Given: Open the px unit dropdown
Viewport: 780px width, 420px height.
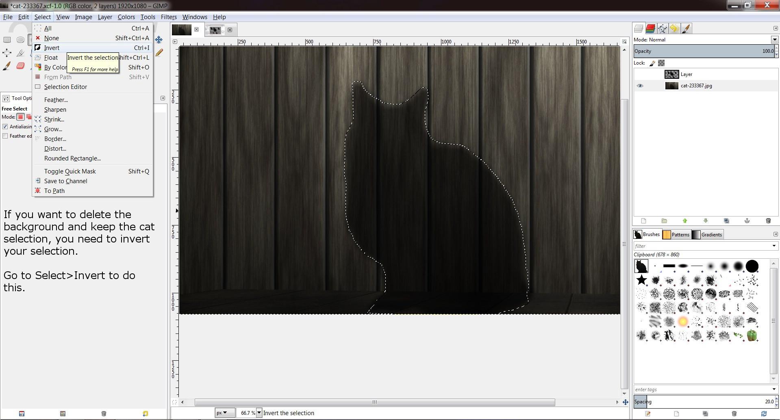Looking at the screenshot, I should pos(224,413).
